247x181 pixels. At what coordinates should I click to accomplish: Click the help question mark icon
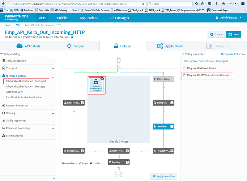72,37
